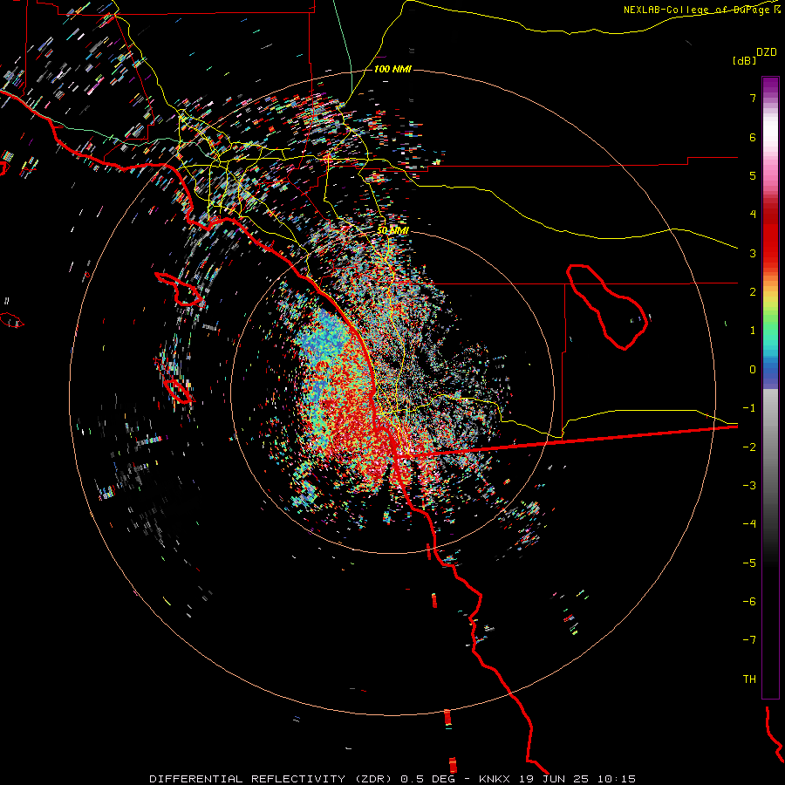Viewport: 785px width, 785px height.
Task: Click the legend value -7
Action: (749, 640)
